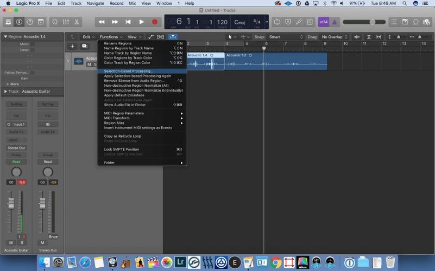
Task: Open the Snap Smart dropdown
Action: pyautogui.click(x=286, y=37)
